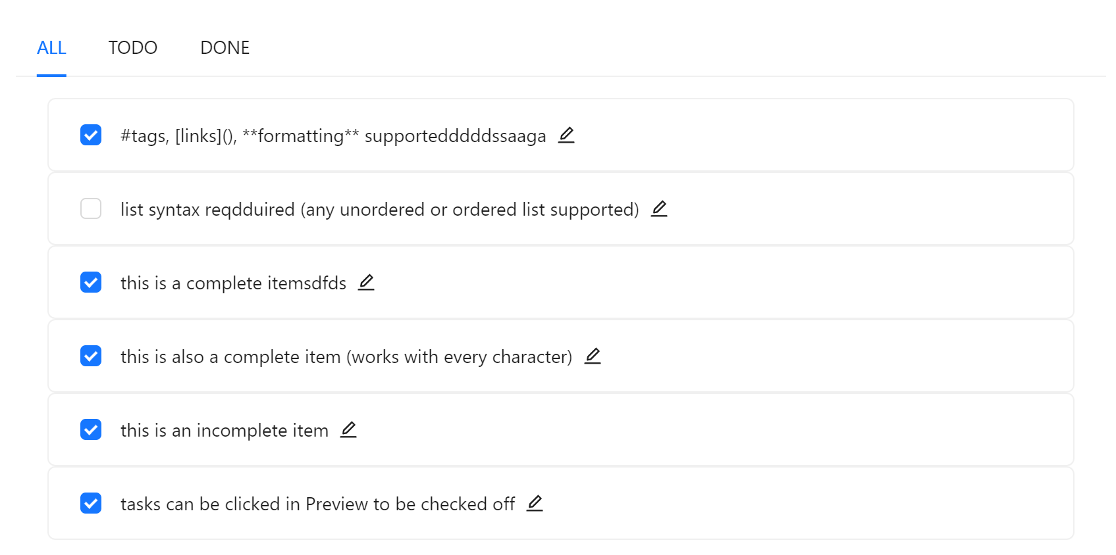This screenshot has height=555, width=1116.
Task: Click the 'this is an incomplete item' text
Action: [x=225, y=430]
